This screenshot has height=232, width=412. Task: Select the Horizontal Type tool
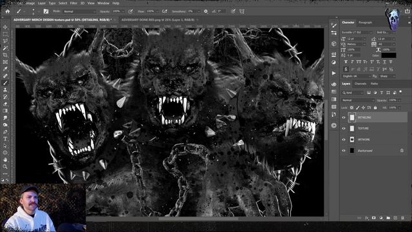click(x=5, y=139)
